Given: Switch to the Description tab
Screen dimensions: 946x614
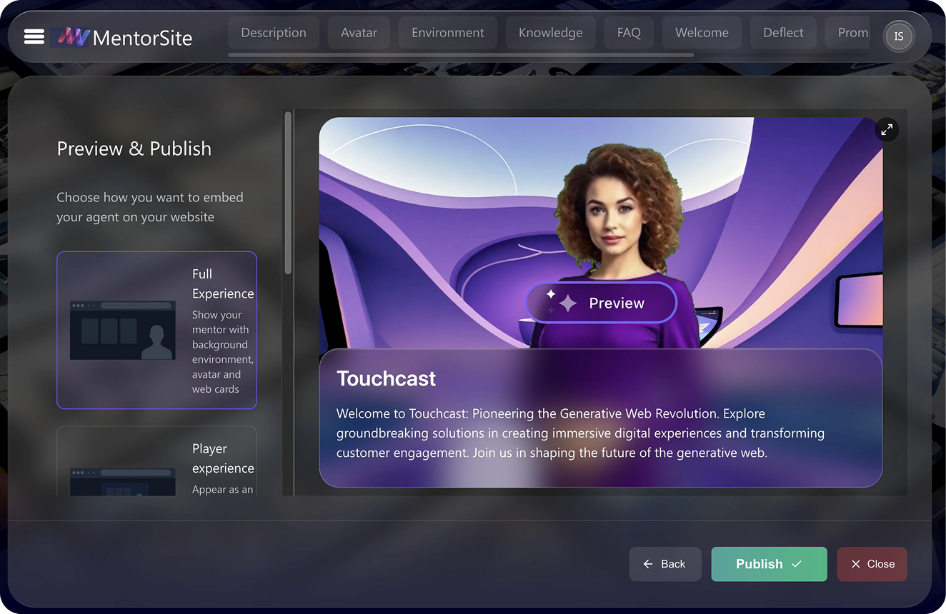Looking at the screenshot, I should tap(274, 33).
